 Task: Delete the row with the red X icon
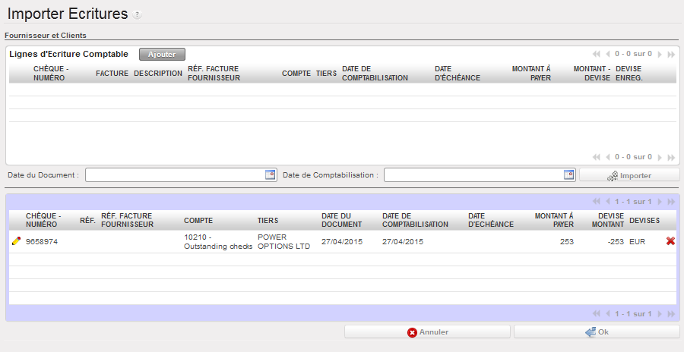[670, 241]
